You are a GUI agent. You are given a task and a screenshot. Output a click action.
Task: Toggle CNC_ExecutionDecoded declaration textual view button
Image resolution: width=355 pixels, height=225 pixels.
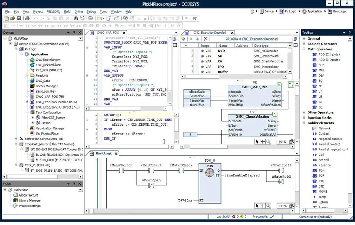pyautogui.click(x=295, y=39)
